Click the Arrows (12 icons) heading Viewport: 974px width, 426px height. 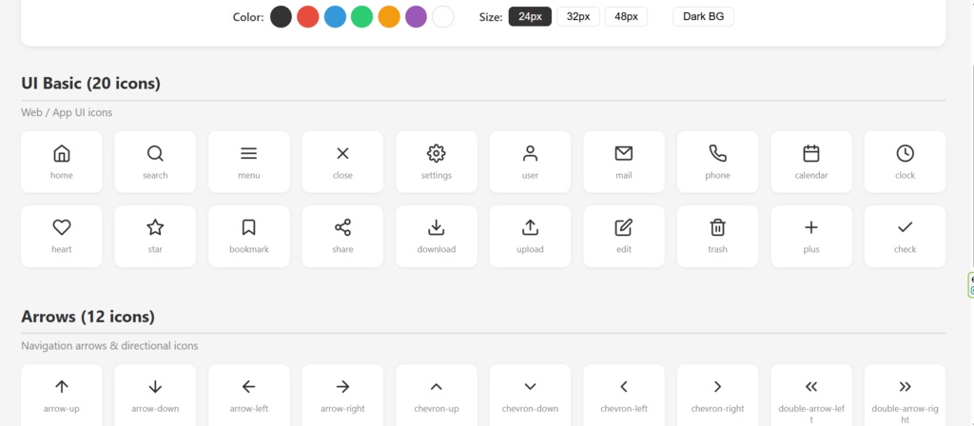(x=88, y=317)
